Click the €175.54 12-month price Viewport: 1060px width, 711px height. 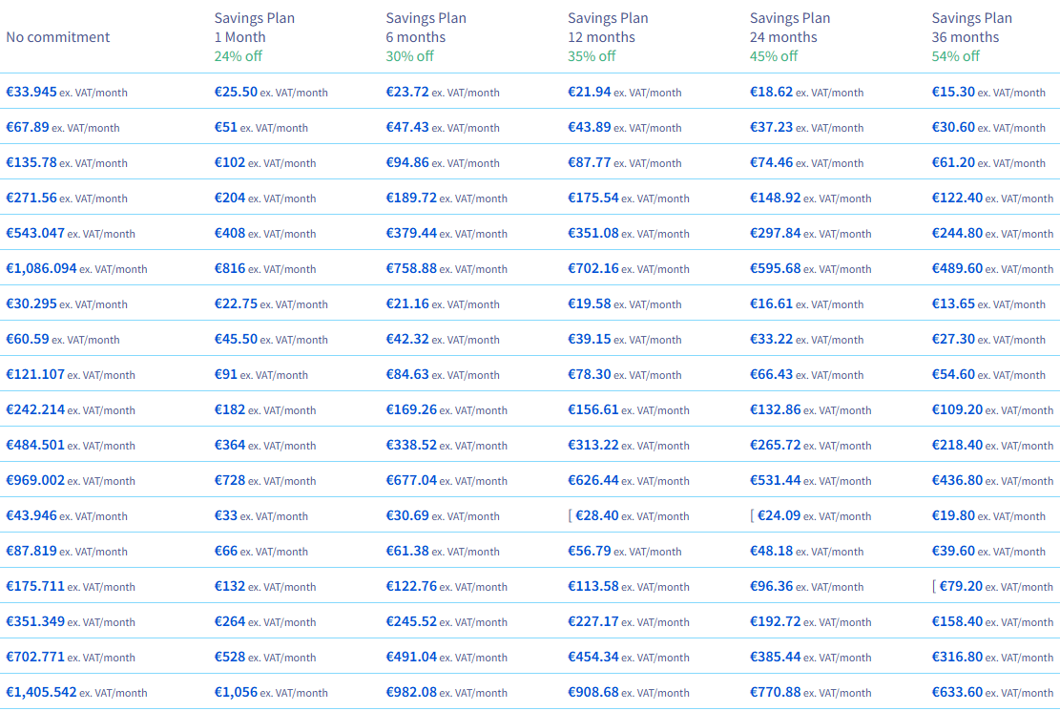(593, 199)
